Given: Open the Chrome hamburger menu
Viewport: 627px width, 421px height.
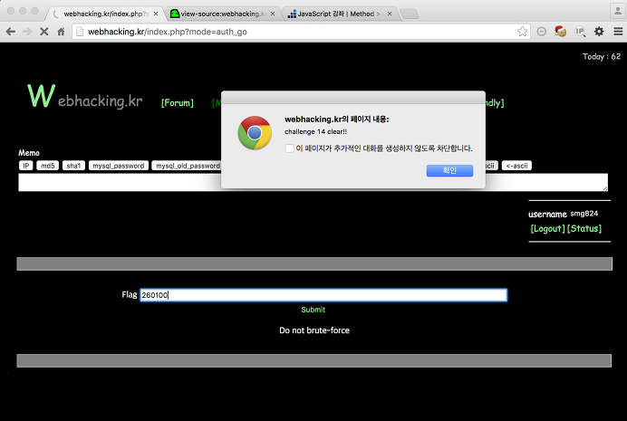Looking at the screenshot, I should tap(618, 32).
